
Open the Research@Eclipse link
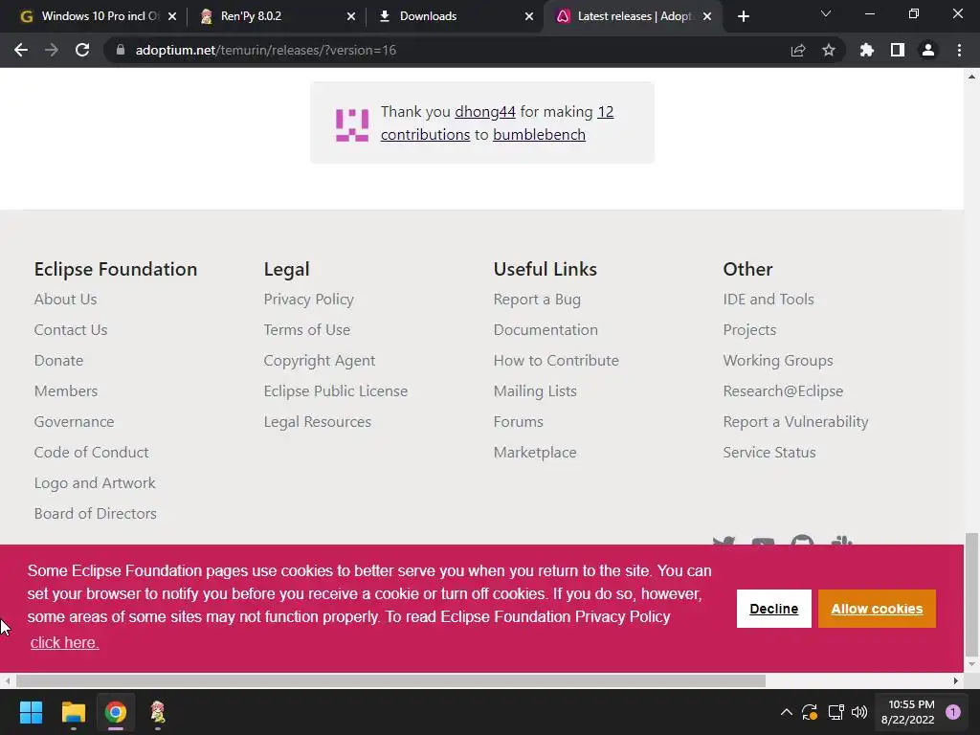click(783, 391)
